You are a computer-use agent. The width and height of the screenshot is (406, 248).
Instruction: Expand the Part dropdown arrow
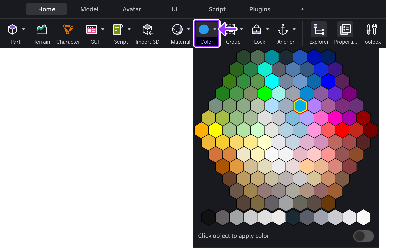click(x=24, y=29)
